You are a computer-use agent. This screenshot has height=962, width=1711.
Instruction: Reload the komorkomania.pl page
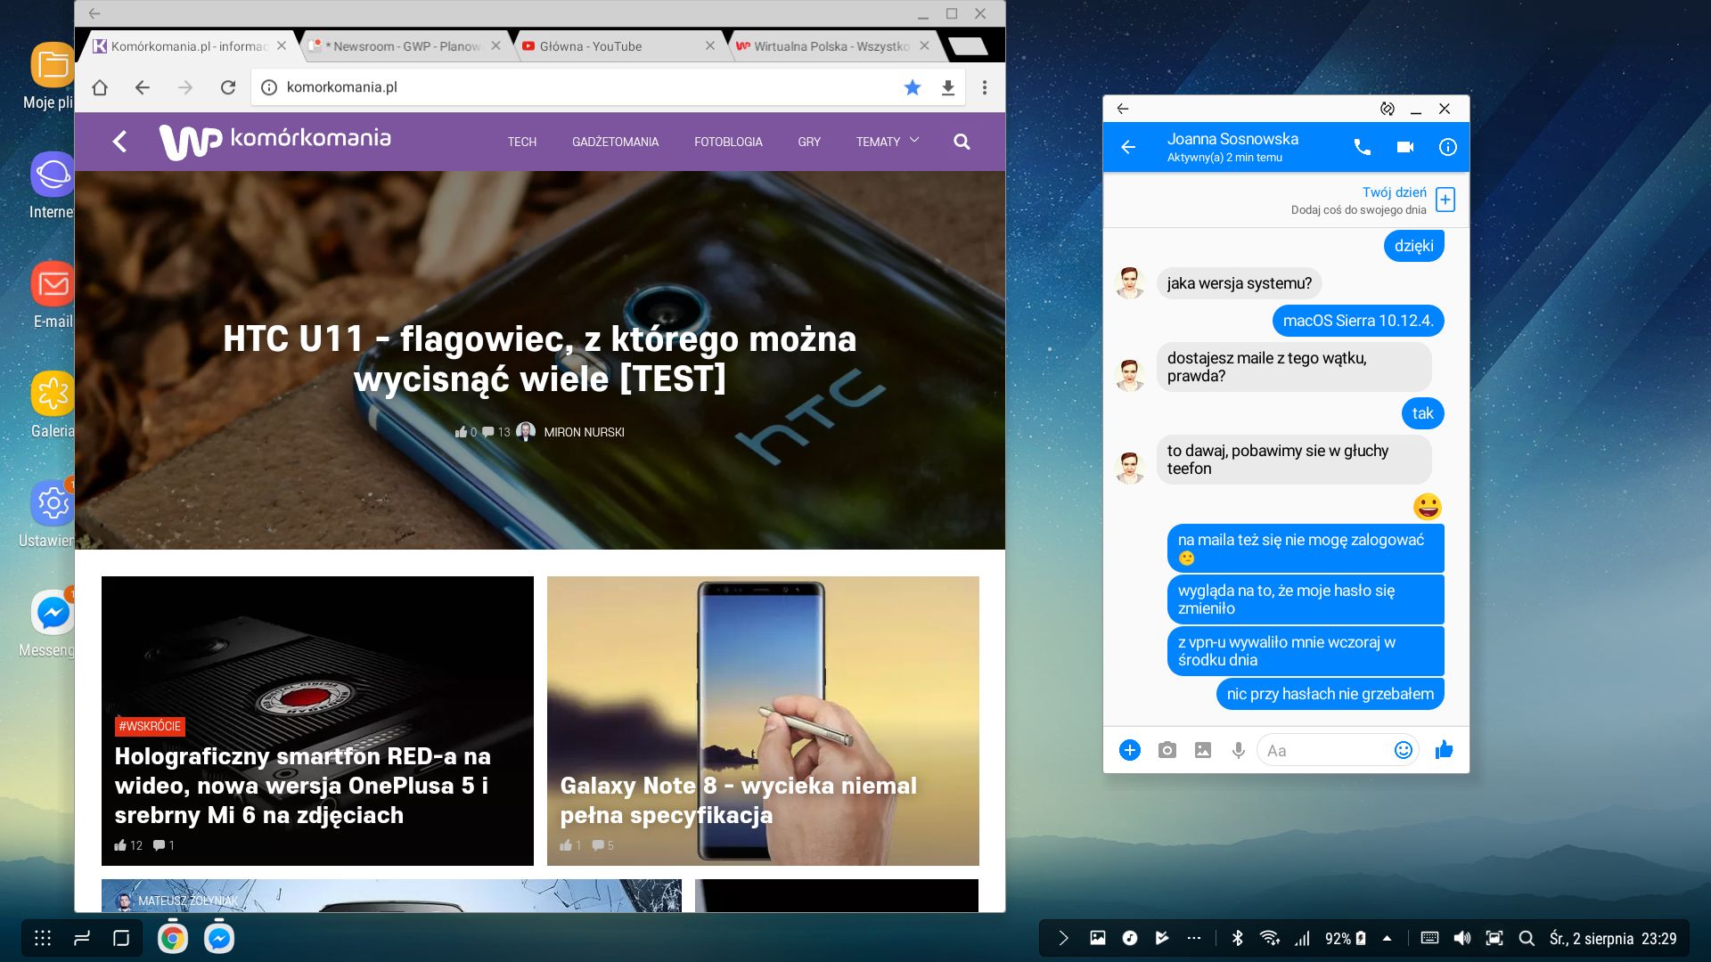[228, 87]
